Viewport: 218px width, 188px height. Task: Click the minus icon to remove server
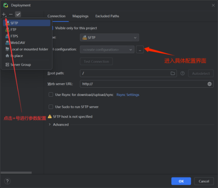click(x=11, y=14)
